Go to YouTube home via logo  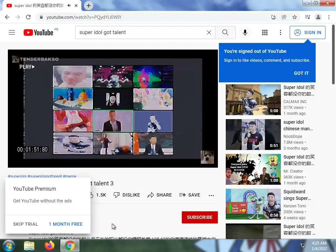[38, 32]
